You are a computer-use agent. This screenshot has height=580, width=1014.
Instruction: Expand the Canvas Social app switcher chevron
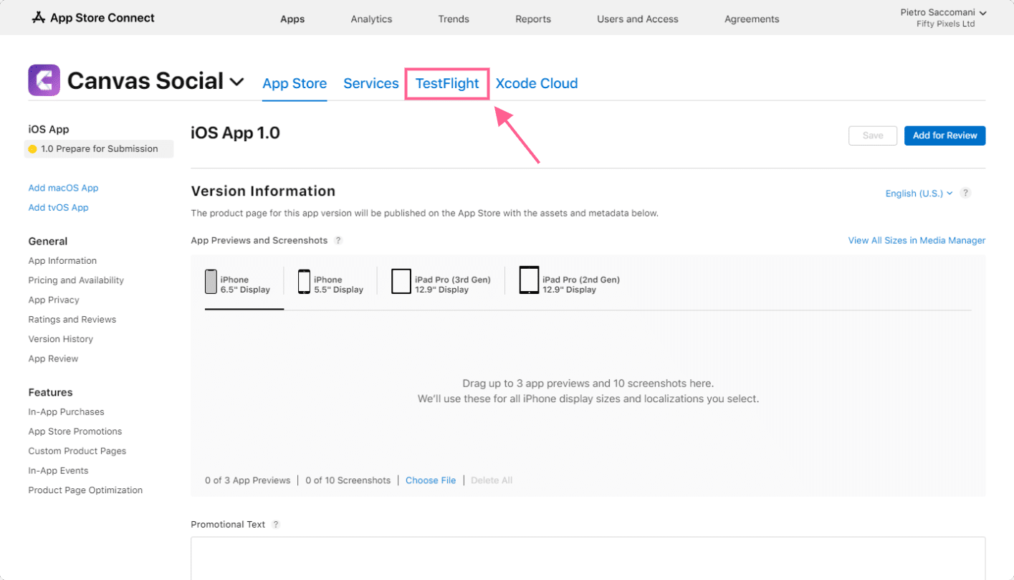236,82
